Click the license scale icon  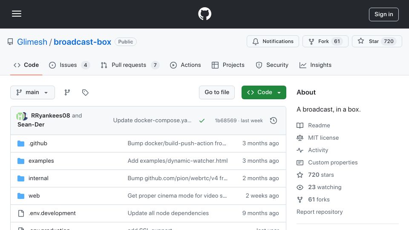click(300, 138)
